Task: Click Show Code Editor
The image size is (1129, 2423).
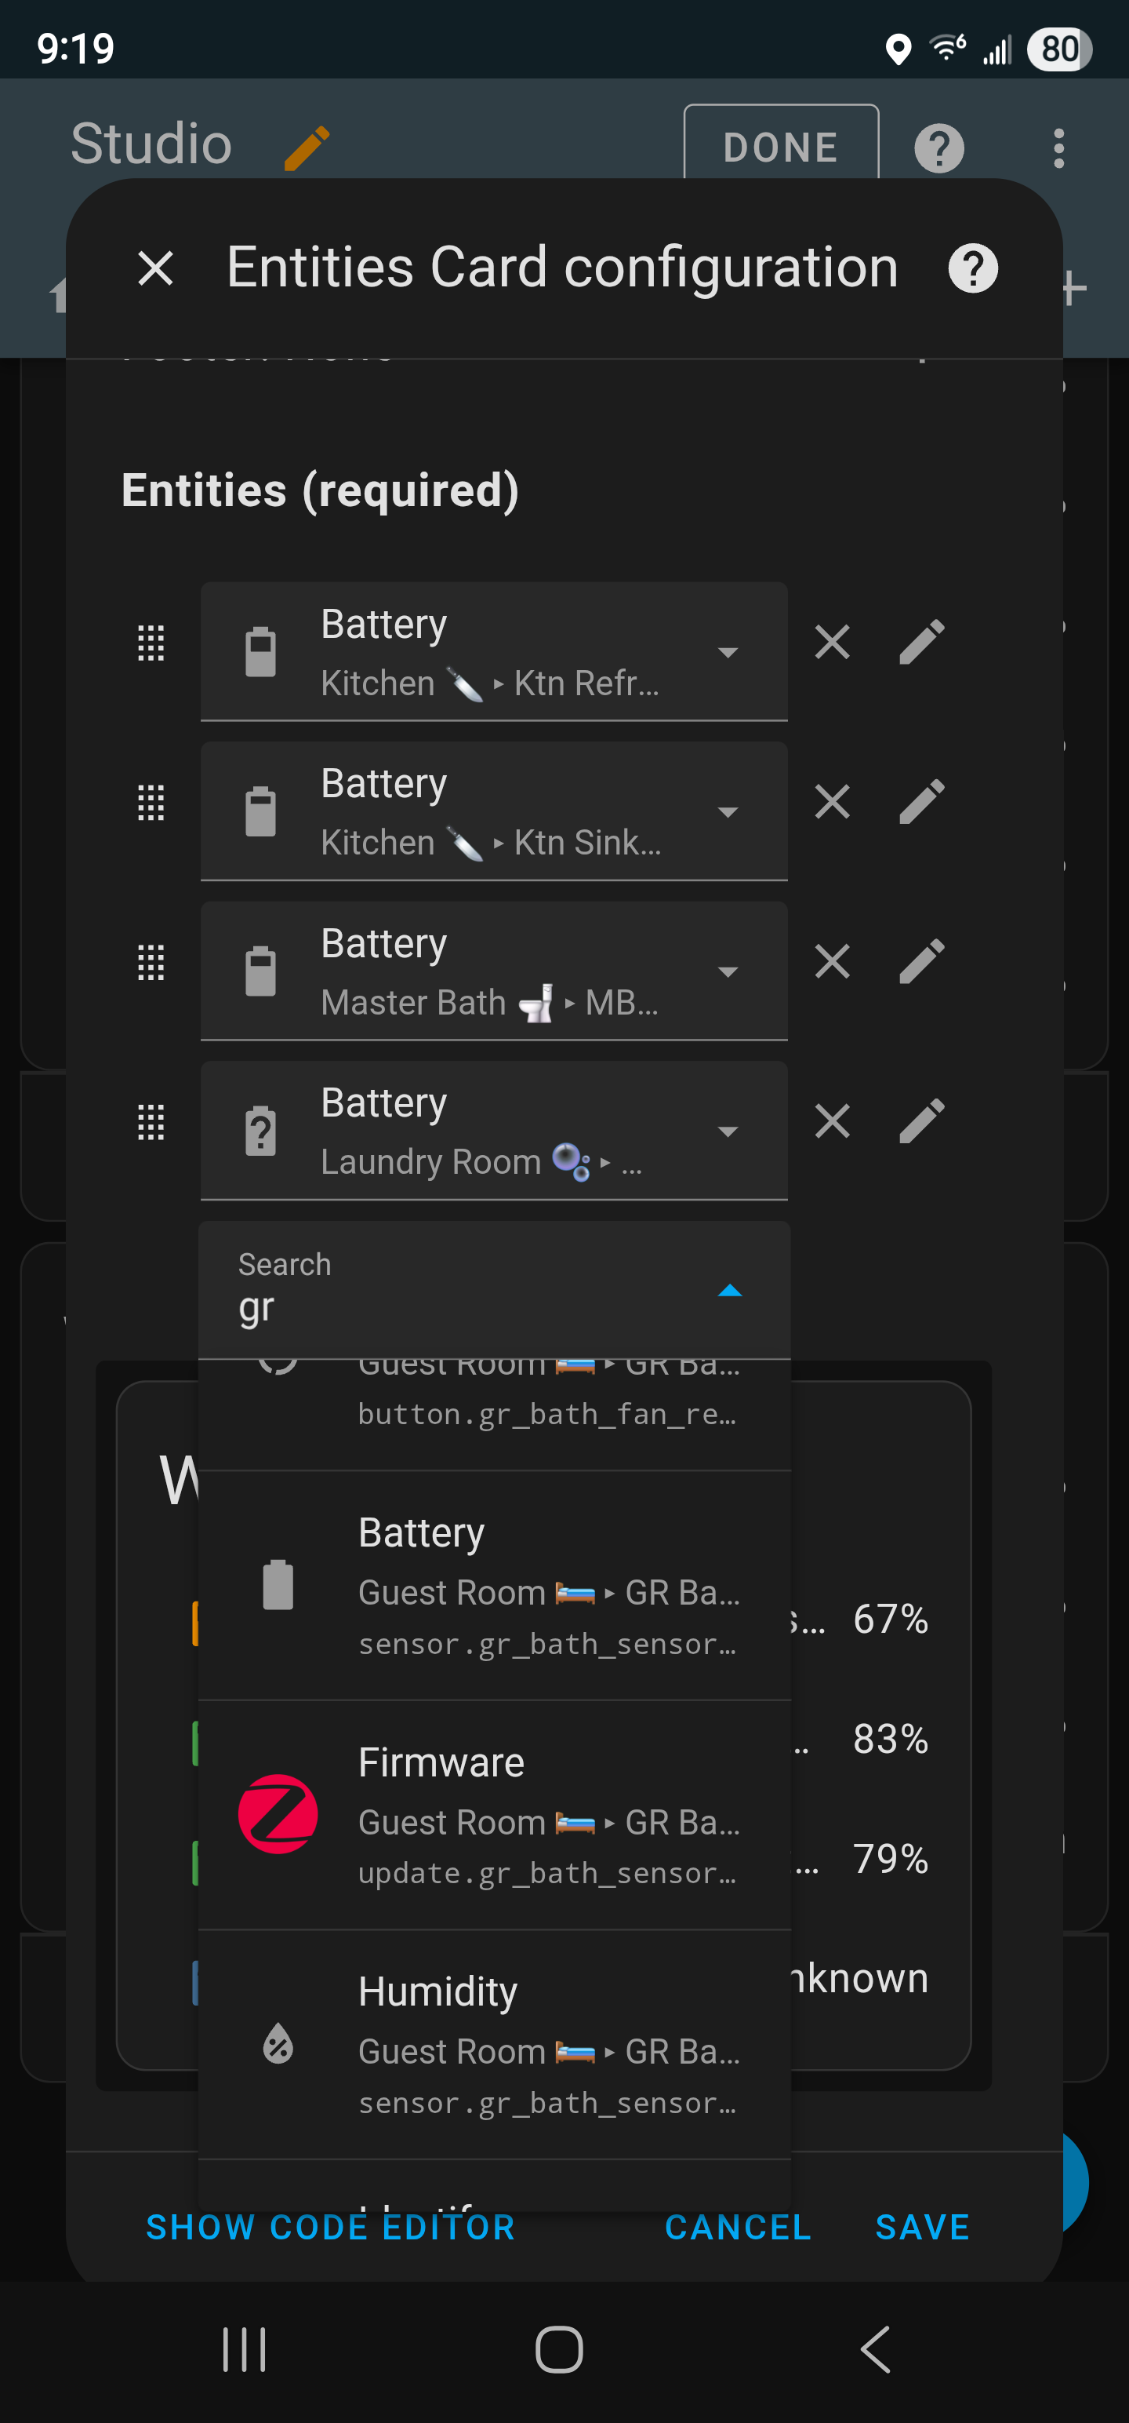Action: click(331, 2226)
